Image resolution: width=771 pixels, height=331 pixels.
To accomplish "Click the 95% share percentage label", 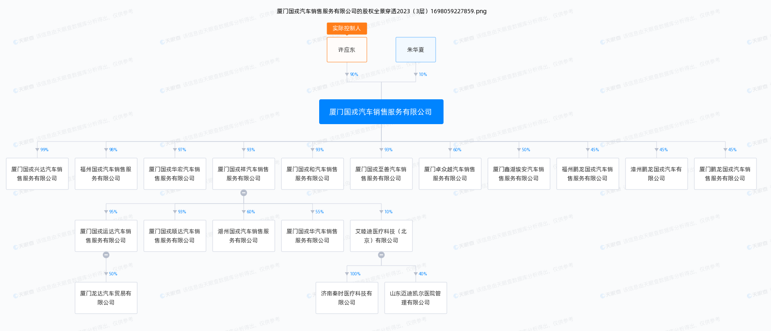I will click(113, 212).
